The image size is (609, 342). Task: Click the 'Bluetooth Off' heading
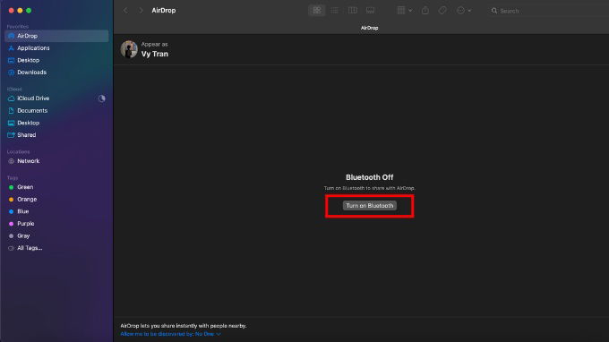pyautogui.click(x=369, y=177)
